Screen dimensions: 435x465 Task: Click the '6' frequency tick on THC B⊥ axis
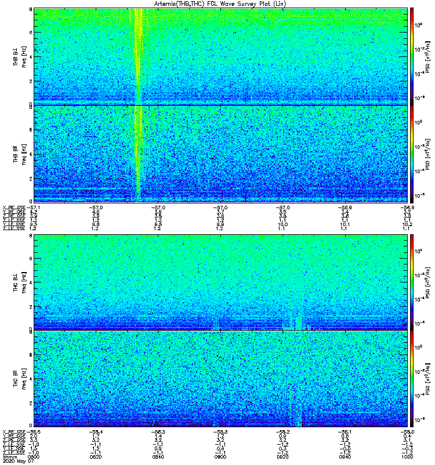click(31, 259)
